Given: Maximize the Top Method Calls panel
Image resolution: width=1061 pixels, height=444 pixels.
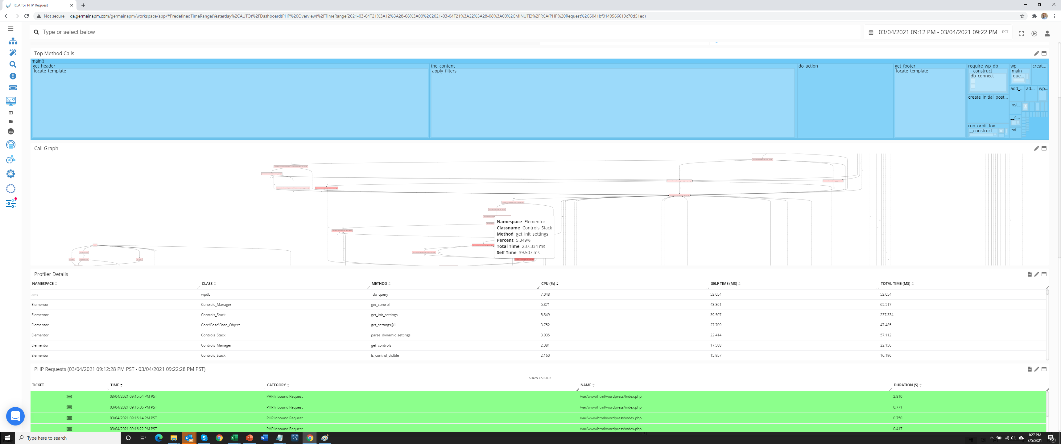Looking at the screenshot, I should click(x=1044, y=54).
